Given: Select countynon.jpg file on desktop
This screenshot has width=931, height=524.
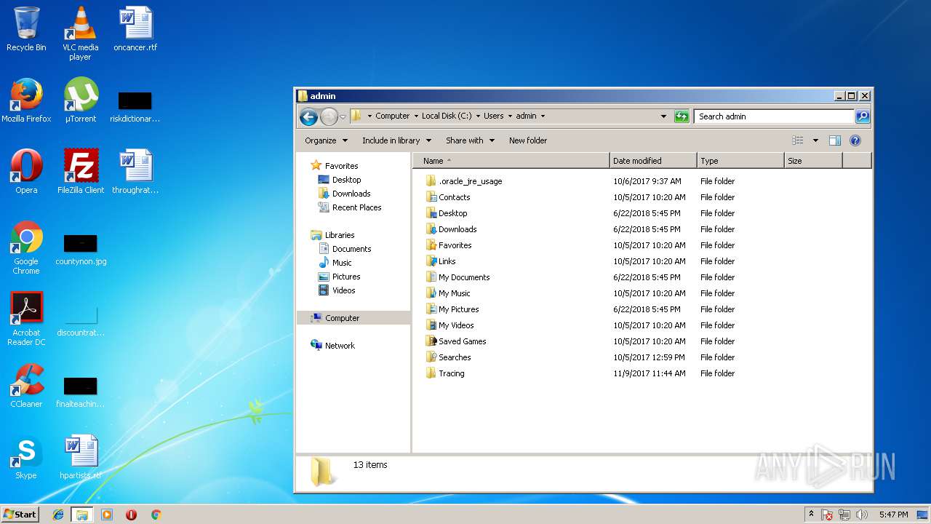Looking at the screenshot, I should [81, 250].
